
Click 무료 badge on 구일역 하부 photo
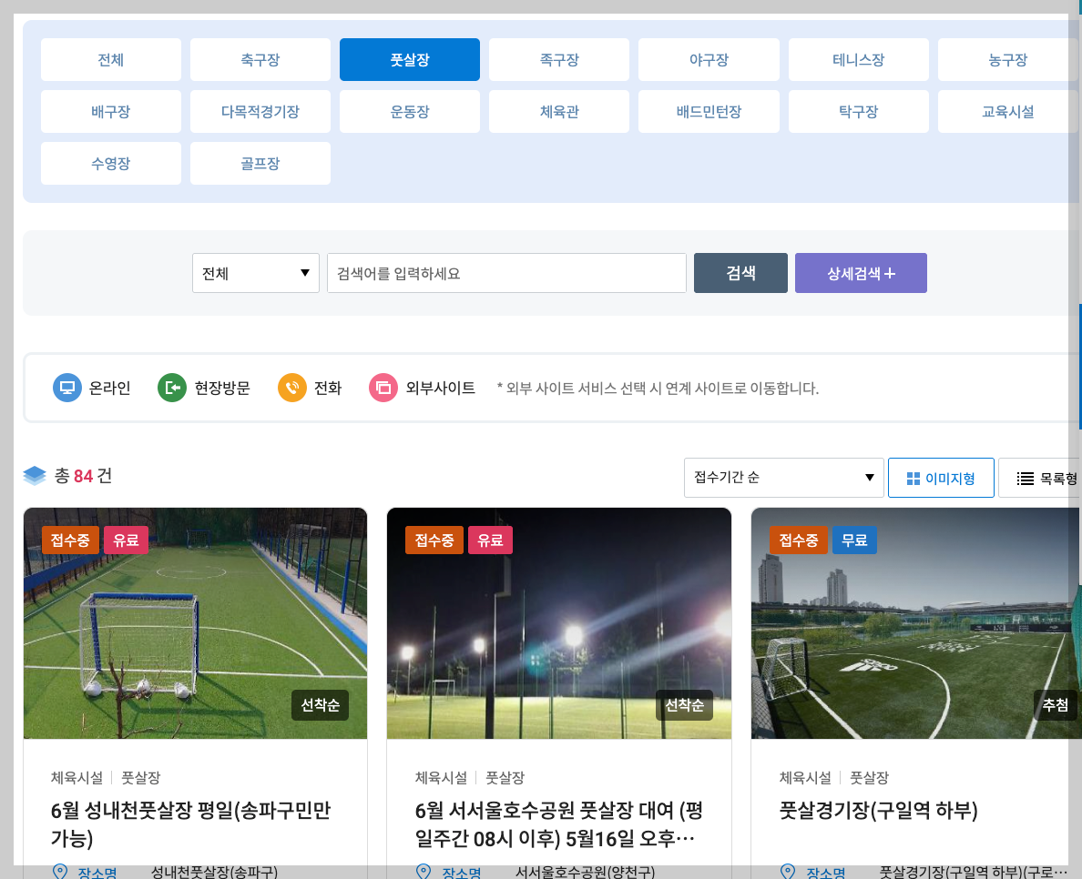854,540
